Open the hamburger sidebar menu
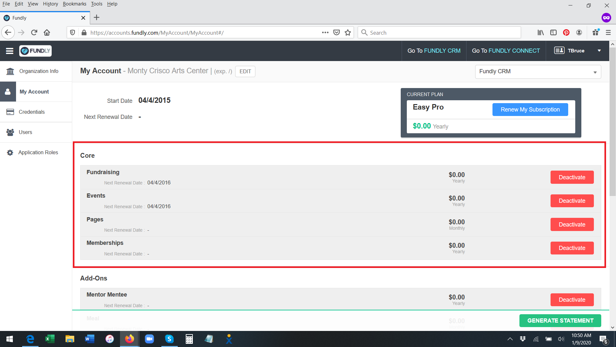Viewport: 616px width, 347px height. 10,51
